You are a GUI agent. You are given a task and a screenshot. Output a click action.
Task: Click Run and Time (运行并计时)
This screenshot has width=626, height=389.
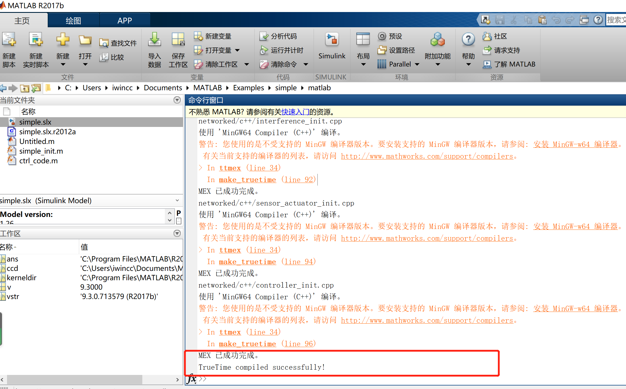282,50
